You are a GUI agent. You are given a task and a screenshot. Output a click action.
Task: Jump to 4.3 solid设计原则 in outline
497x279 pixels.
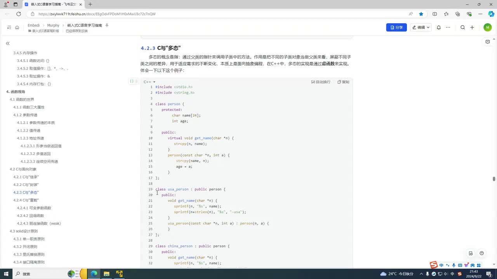[x=24, y=231]
